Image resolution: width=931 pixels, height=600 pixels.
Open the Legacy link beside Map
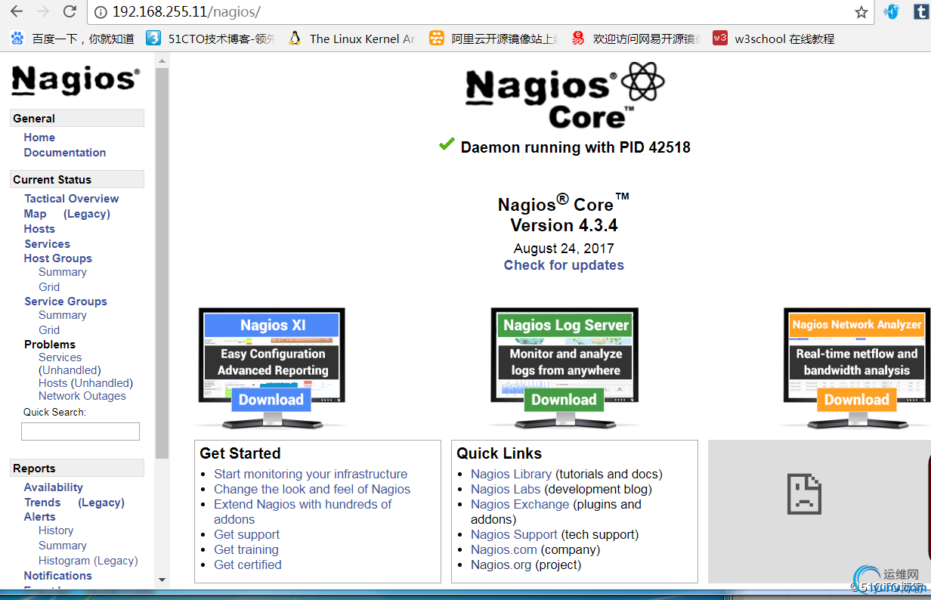87,214
